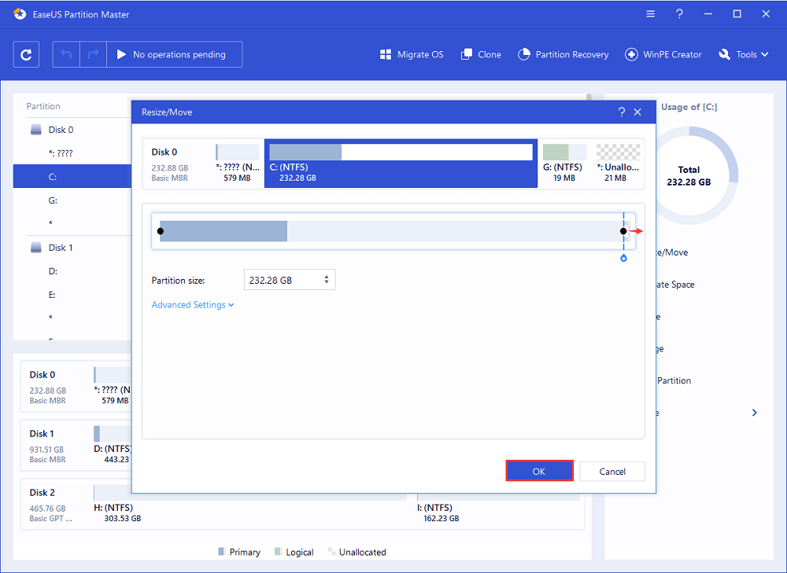Click the EaseUS Partition Master logo icon

pos(20,14)
